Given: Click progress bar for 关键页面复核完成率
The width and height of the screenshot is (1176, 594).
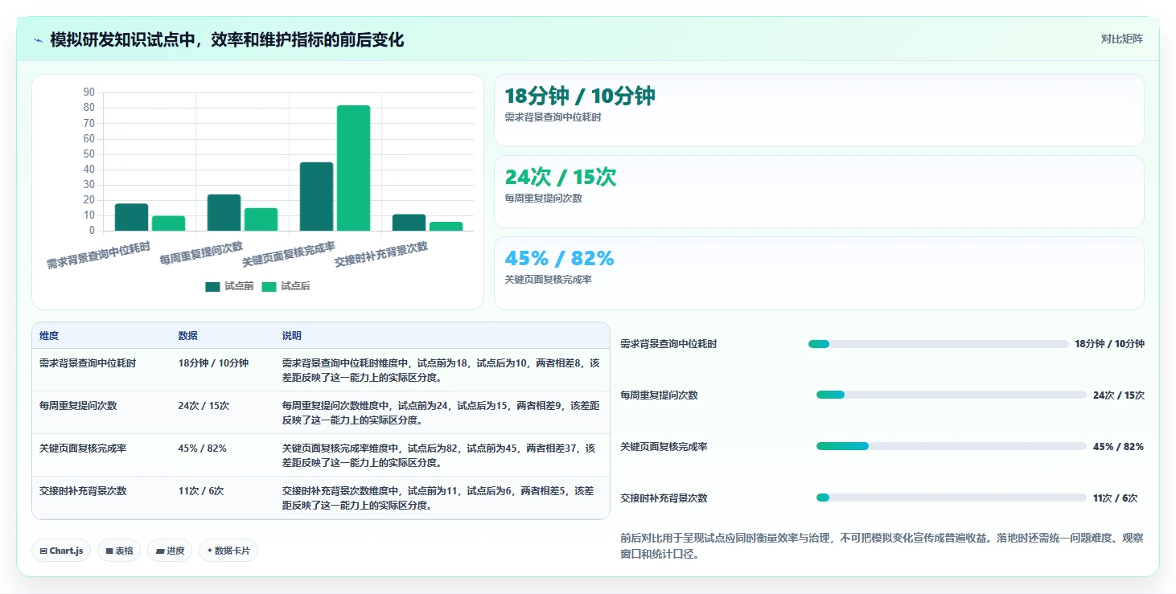Looking at the screenshot, I should (x=951, y=446).
